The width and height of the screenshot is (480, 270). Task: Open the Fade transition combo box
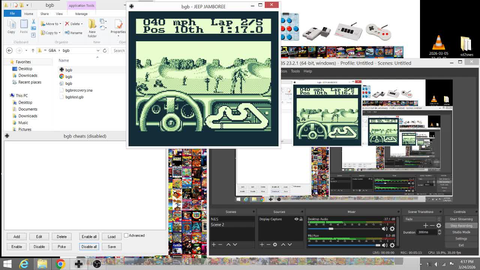point(422,219)
